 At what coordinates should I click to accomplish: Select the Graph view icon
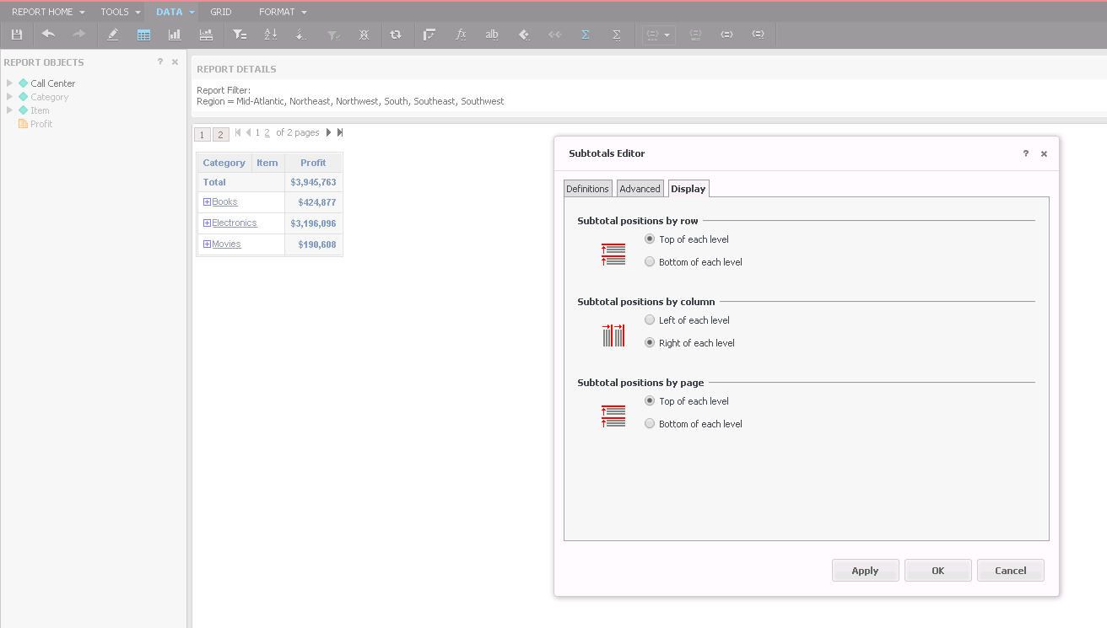[x=175, y=35]
